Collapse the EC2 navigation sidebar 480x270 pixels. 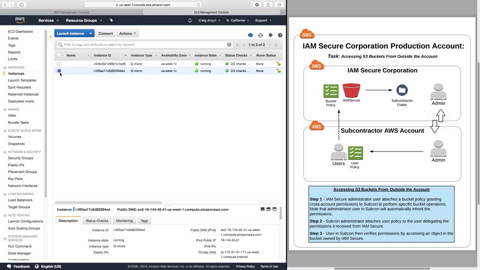coord(51,37)
